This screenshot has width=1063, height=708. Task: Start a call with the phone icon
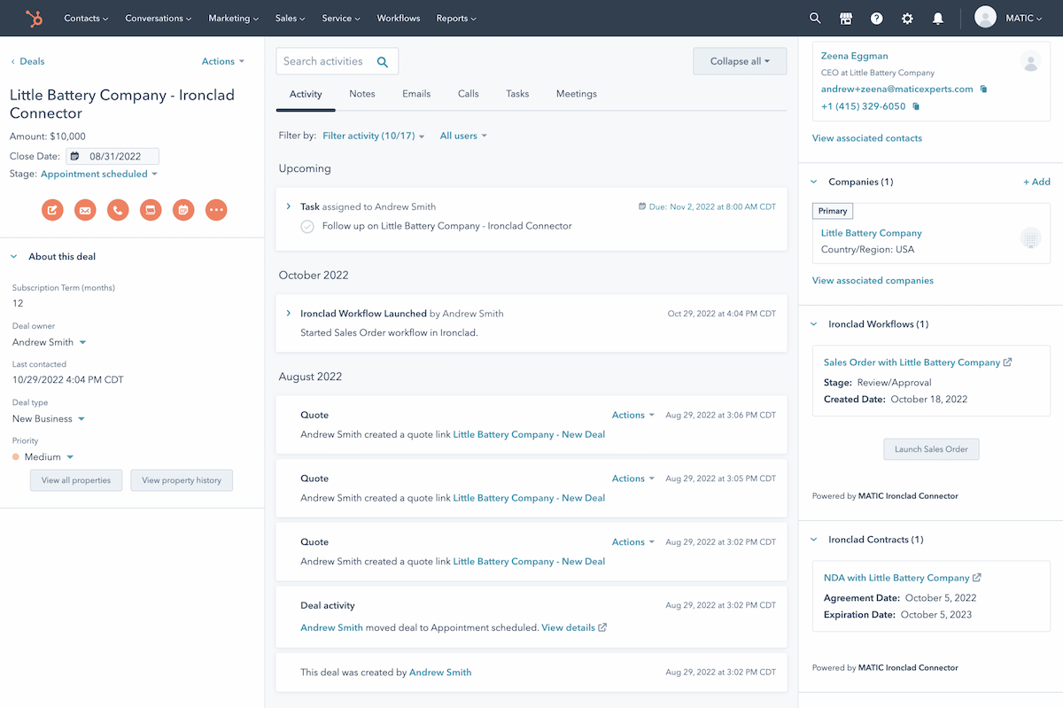118,210
